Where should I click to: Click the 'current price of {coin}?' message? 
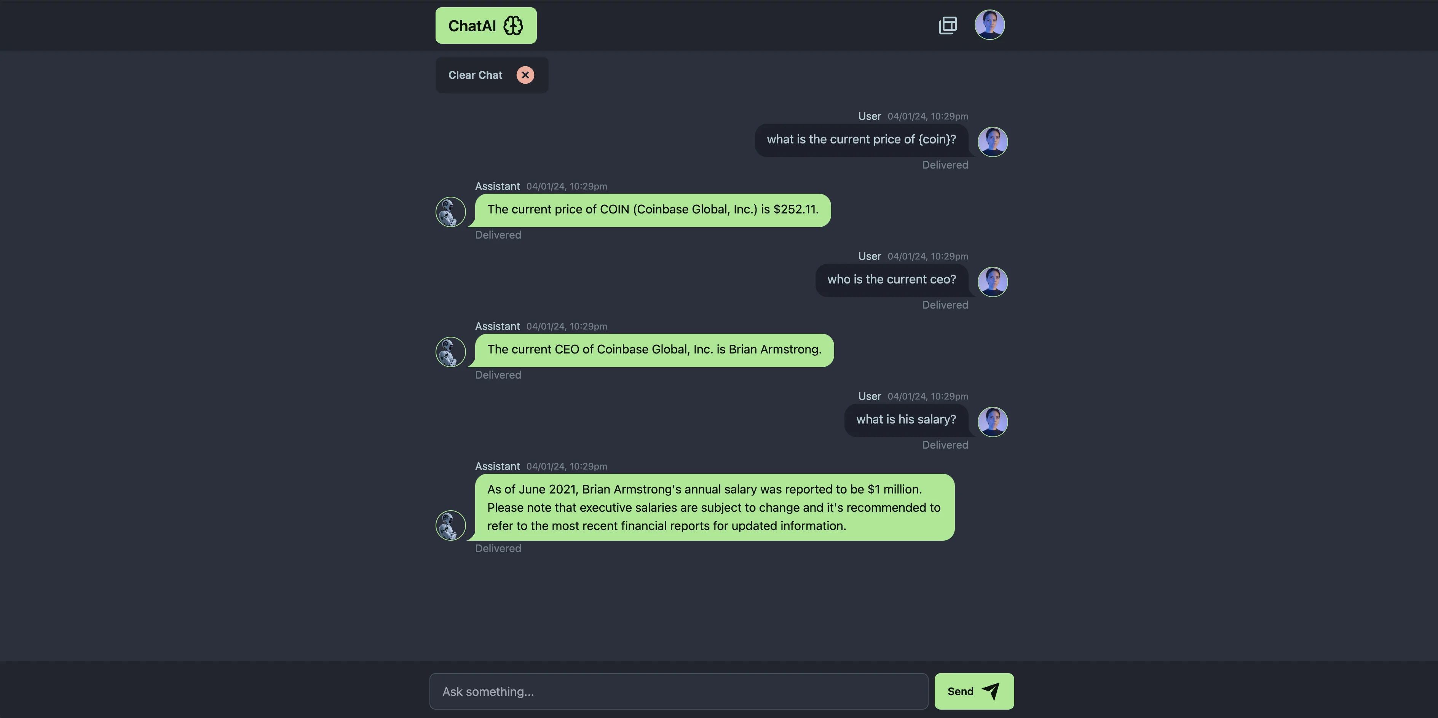click(x=861, y=140)
